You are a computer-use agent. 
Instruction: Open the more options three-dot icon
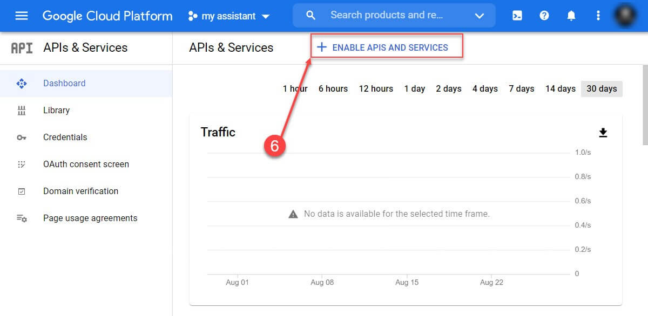tap(598, 15)
